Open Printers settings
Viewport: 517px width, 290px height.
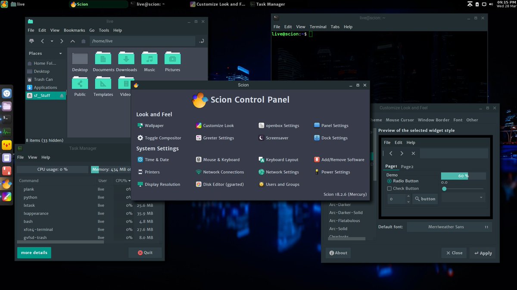[x=148, y=172]
